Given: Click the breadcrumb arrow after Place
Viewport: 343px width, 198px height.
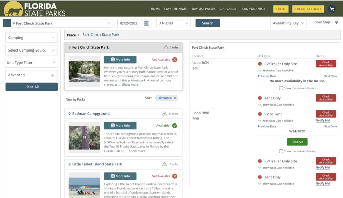Looking at the screenshot, I should click(x=79, y=35).
